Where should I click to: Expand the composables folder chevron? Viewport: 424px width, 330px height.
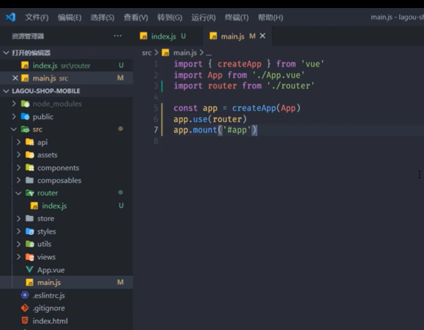[19, 180]
